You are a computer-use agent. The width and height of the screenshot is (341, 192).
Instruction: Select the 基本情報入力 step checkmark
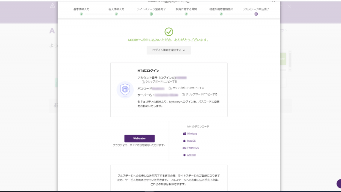(81, 14)
